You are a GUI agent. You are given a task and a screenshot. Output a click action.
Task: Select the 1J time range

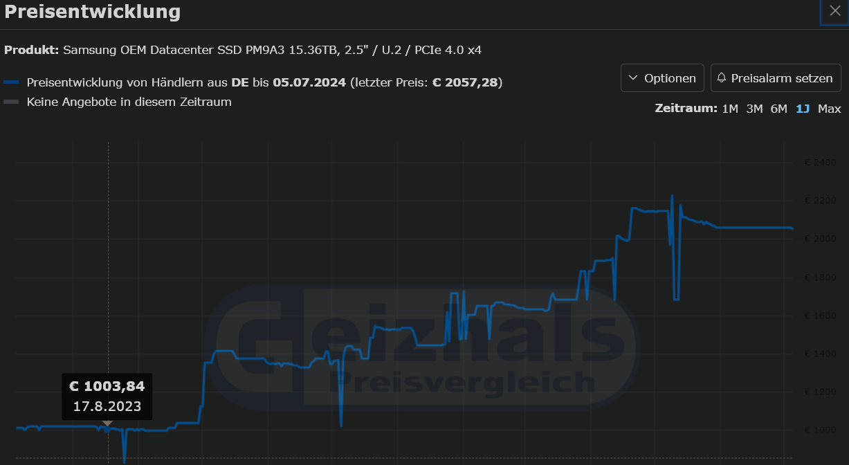(x=803, y=109)
